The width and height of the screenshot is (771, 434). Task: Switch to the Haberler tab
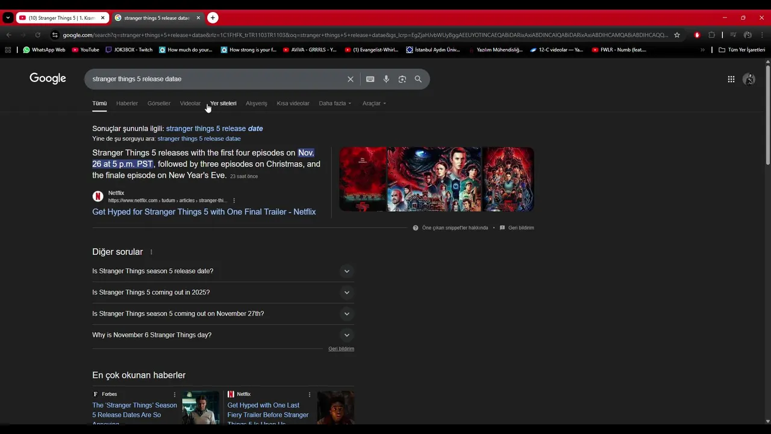(x=127, y=104)
